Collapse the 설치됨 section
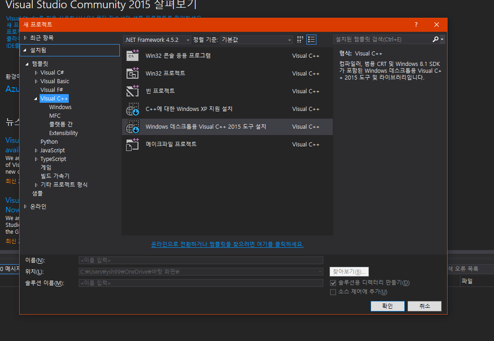The height and width of the screenshot is (341, 494). (25, 50)
